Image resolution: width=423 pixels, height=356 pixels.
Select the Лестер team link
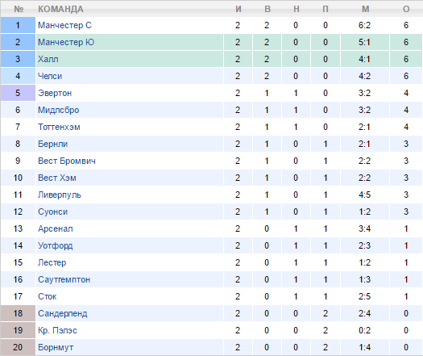coord(52,262)
